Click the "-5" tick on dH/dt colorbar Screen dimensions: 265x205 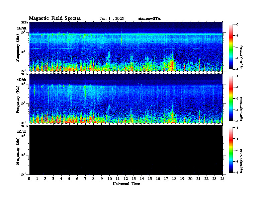pyautogui.click(x=237, y=24)
